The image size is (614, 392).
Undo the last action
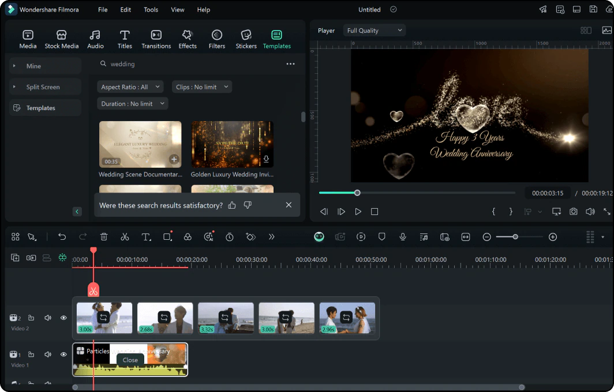(62, 237)
